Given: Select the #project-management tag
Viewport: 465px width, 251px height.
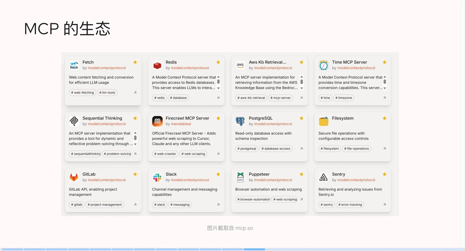Looking at the screenshot, I should coord(105,205).
